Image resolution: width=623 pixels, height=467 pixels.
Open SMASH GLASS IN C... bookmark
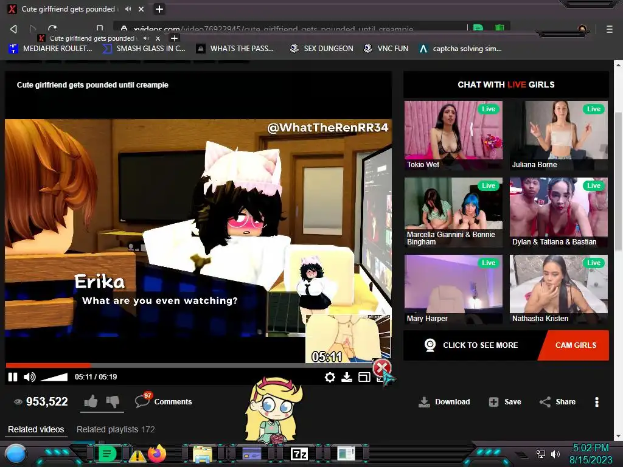[144, 49]
